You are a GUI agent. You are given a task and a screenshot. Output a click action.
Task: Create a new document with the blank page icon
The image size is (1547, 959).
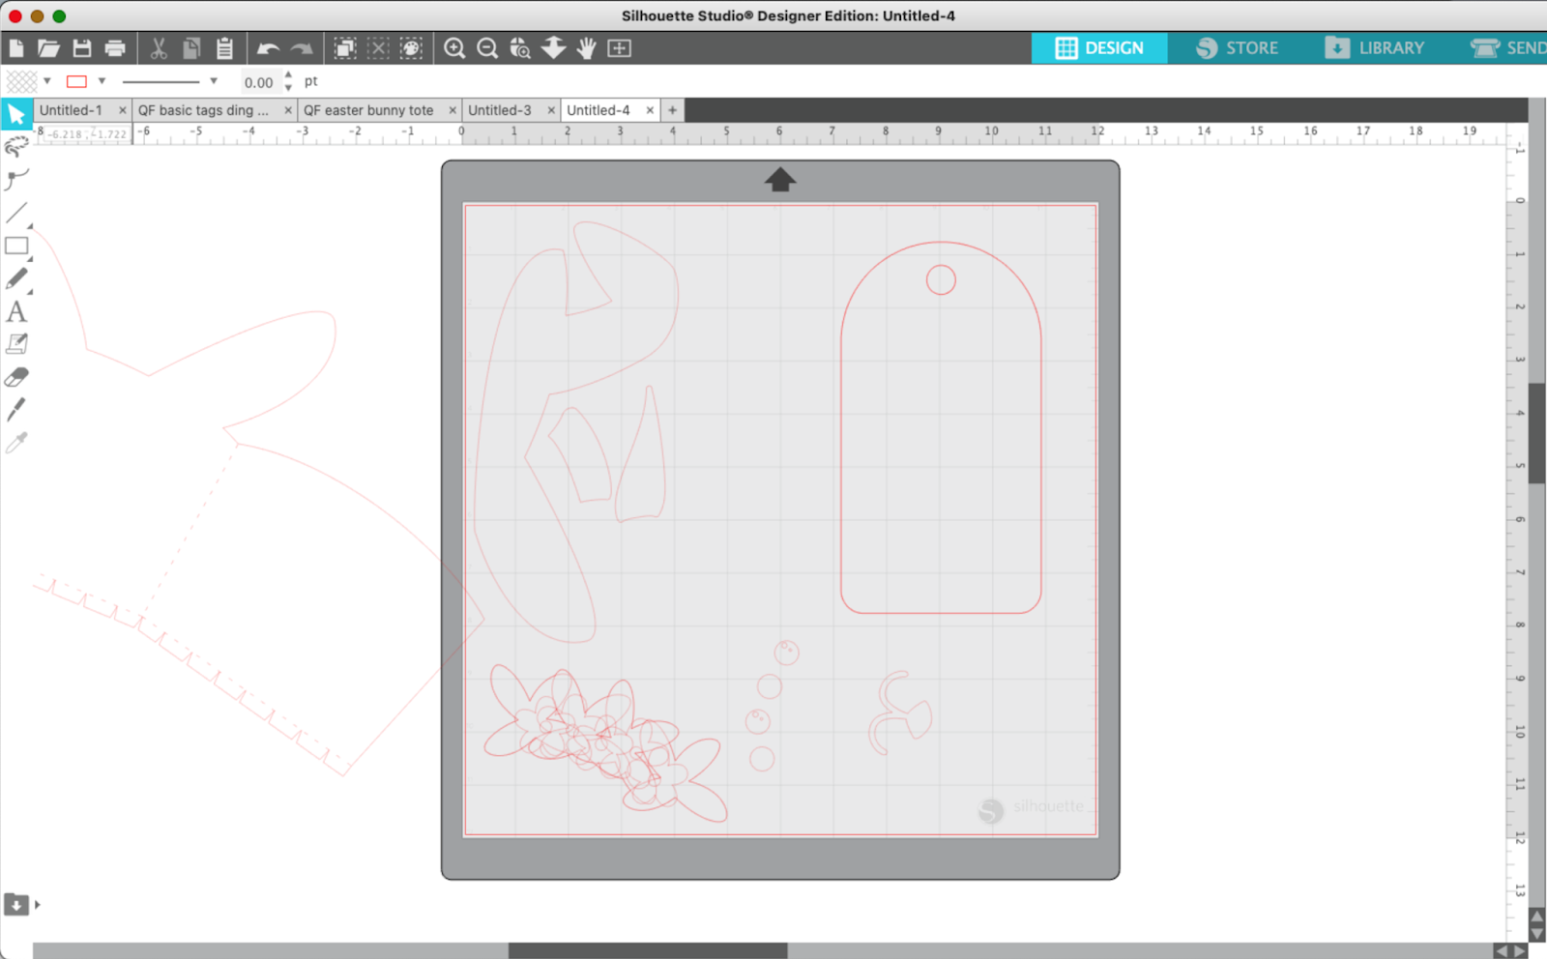click(15, 48)
